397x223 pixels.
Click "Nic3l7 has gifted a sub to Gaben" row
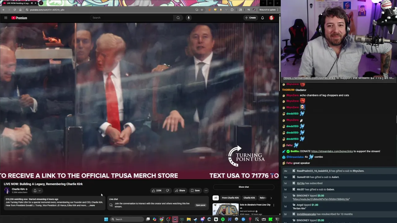click(339, 189)
